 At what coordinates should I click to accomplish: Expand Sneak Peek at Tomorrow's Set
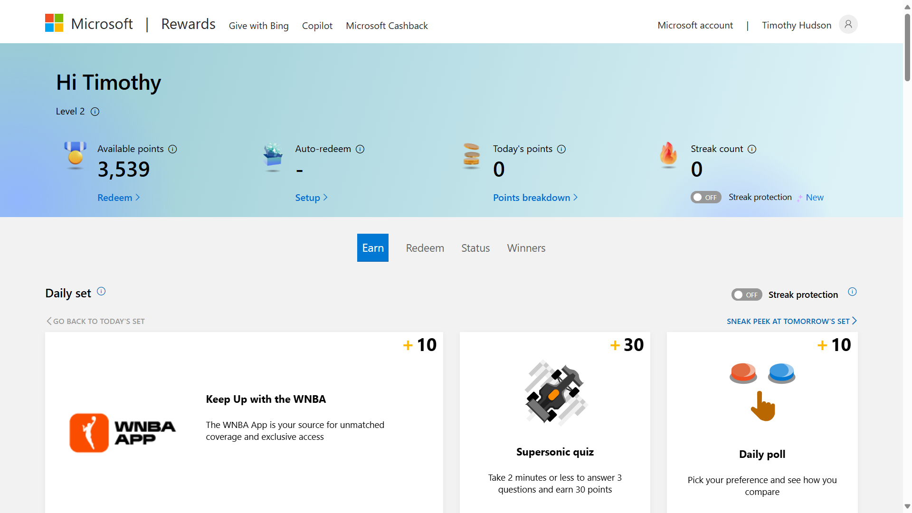pyautogui.click(x=791, y=321)
